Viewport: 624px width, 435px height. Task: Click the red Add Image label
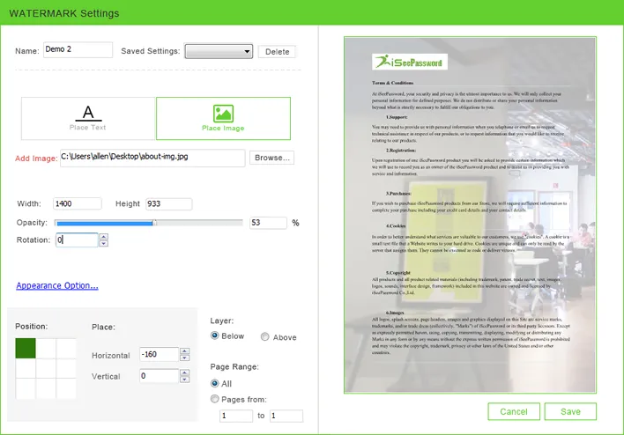click(36, 159)
